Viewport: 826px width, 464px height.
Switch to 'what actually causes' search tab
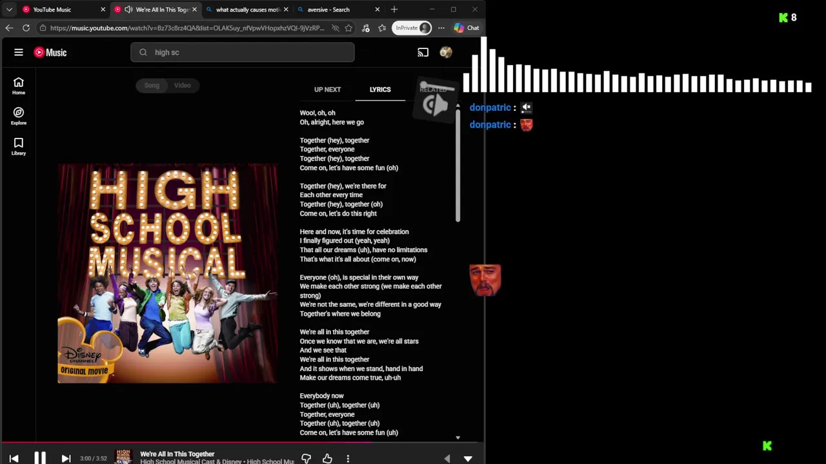point(248,10)
